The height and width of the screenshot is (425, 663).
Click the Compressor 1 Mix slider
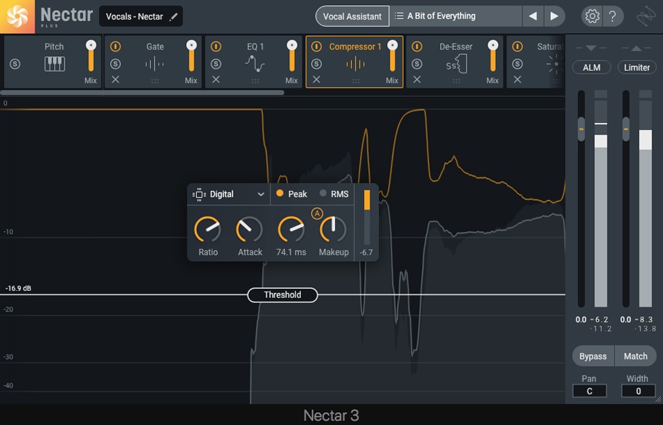point(393,56)
